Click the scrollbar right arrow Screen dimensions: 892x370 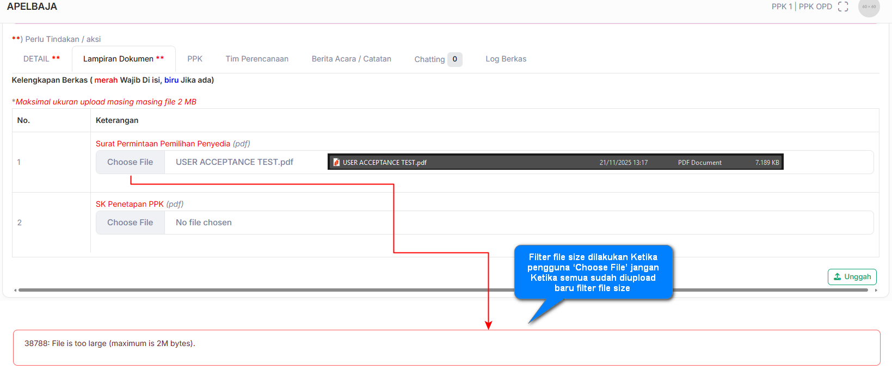876,290
